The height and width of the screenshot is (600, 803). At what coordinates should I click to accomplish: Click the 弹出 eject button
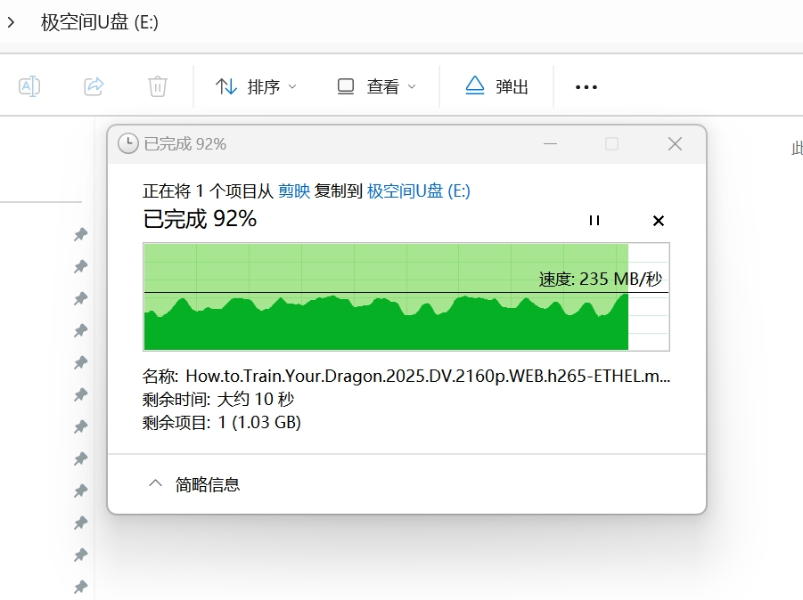(496, 86)
